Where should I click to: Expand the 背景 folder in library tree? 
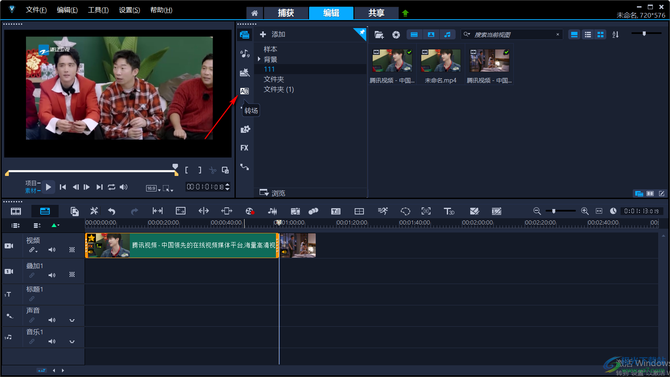[259, 59]
